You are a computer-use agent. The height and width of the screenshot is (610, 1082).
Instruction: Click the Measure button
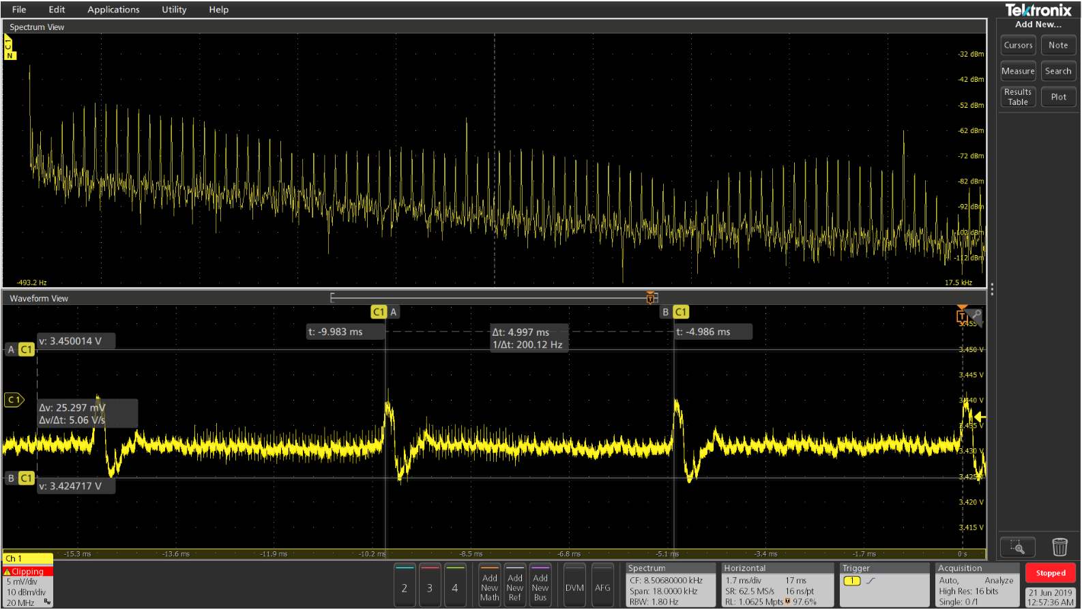click(x=1018, y=71)
